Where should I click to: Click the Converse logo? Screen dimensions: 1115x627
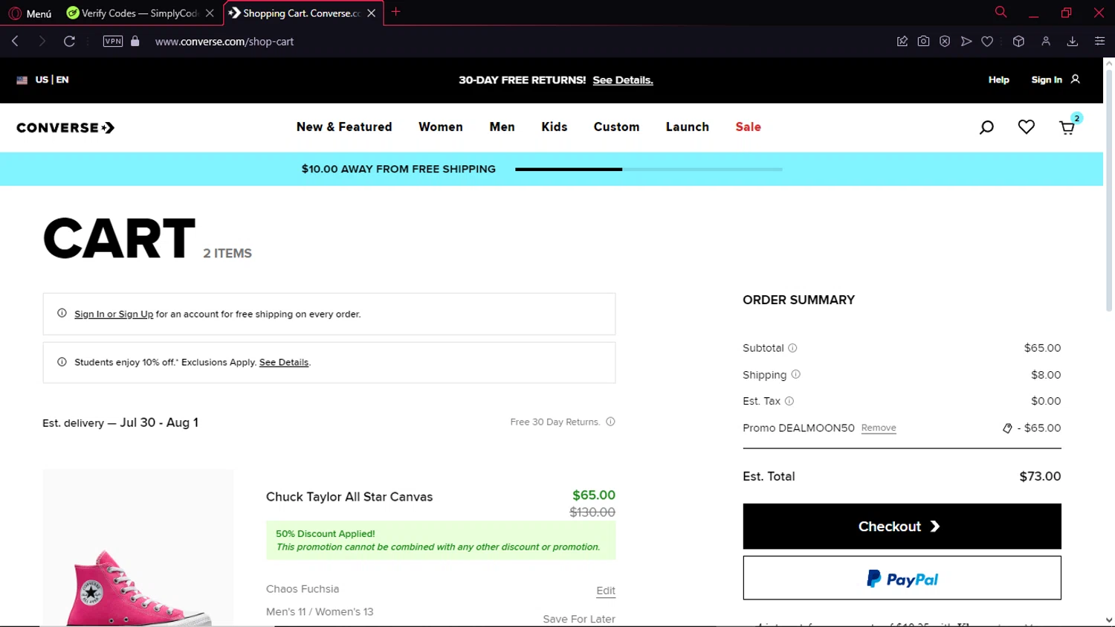click(65, 128)
